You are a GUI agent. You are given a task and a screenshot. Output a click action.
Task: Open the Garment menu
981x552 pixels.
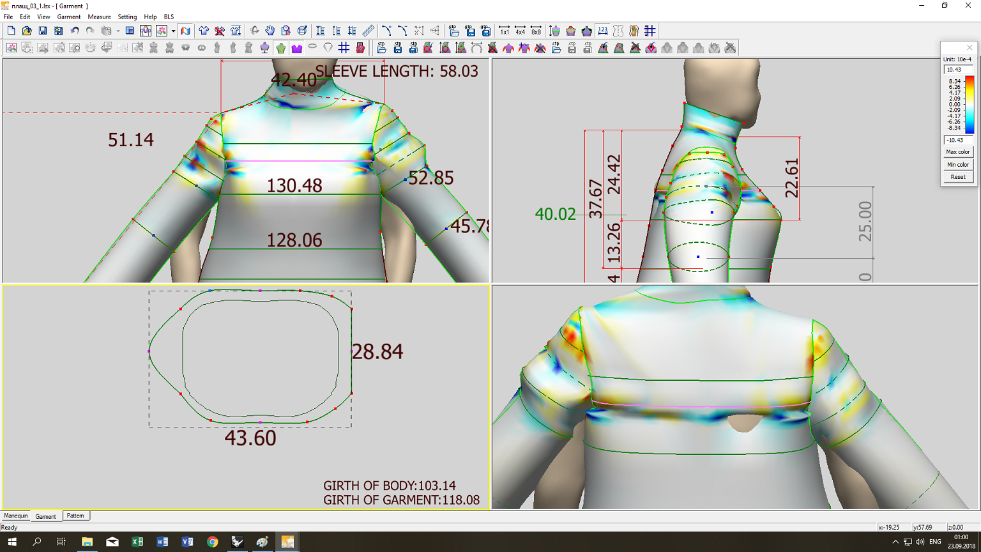69,17
